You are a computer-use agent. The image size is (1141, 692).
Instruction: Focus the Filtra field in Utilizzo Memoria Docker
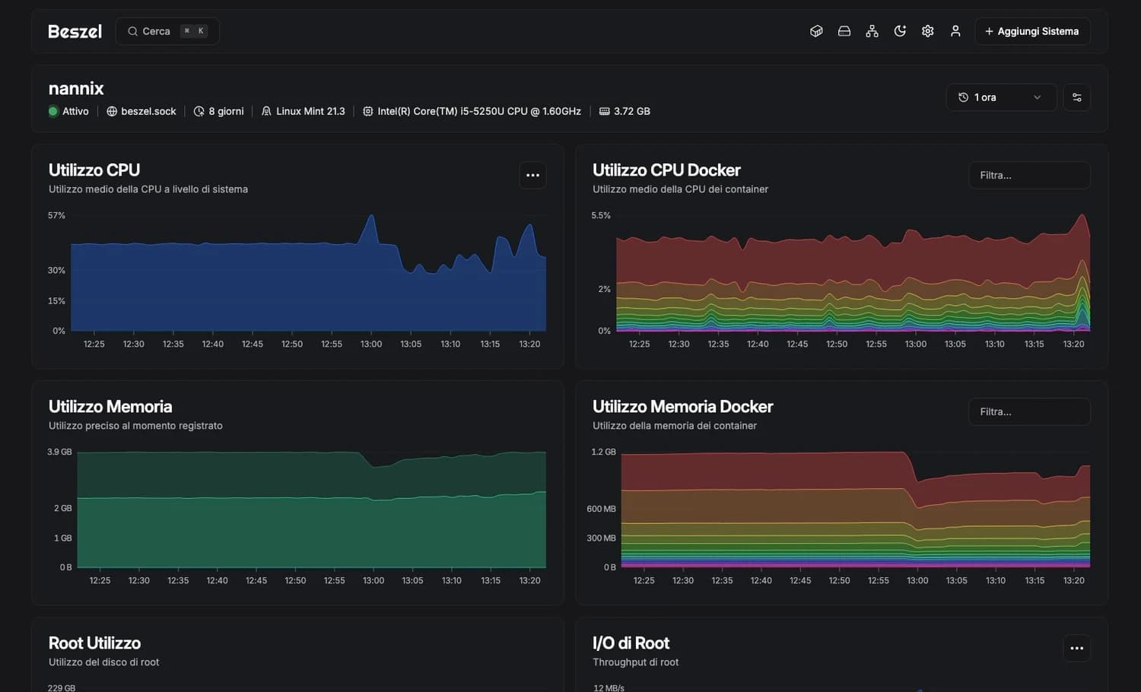click(1029, 411)
